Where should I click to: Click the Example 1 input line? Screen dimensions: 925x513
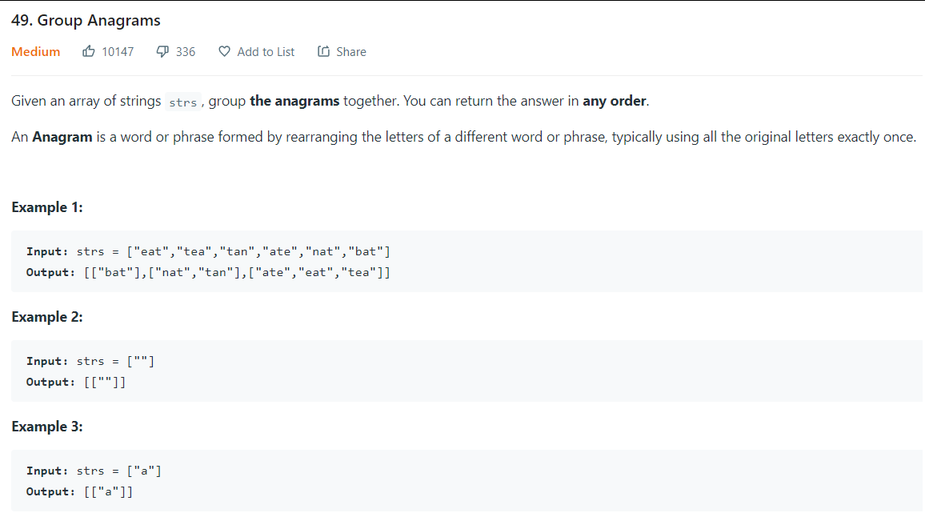(x=208, y=251)
